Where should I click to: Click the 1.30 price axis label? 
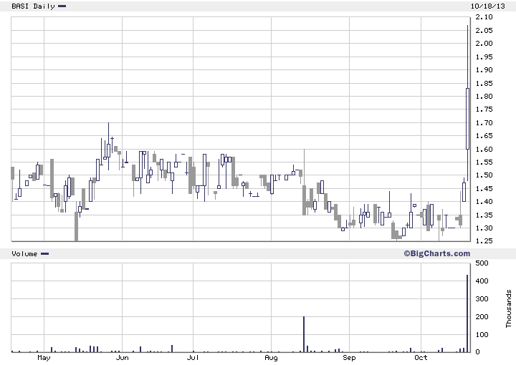484,228
